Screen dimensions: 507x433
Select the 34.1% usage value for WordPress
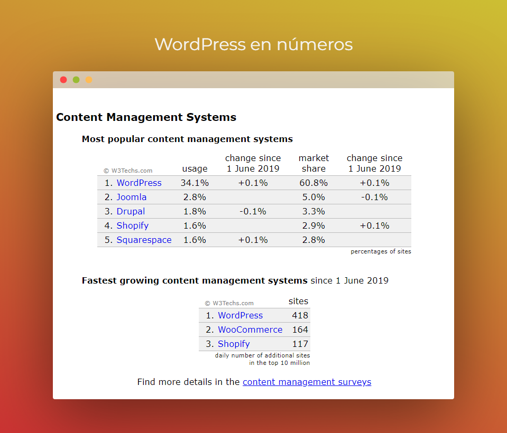(195, 183)
